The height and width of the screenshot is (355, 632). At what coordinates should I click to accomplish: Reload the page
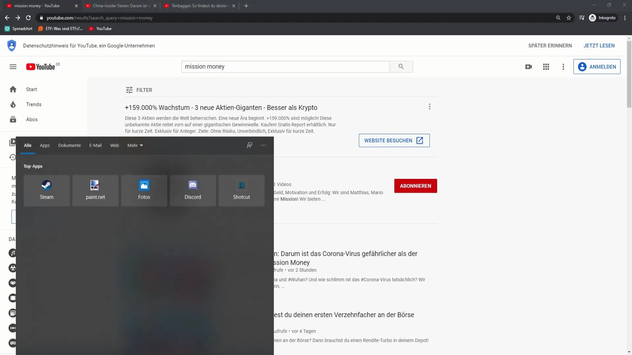tap(28, 18)
